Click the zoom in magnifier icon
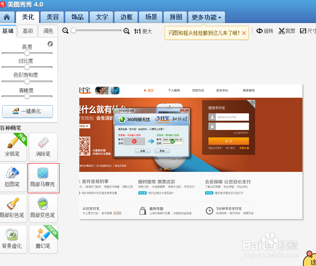Viewport: 316px width, 266px height. point(126,31)
